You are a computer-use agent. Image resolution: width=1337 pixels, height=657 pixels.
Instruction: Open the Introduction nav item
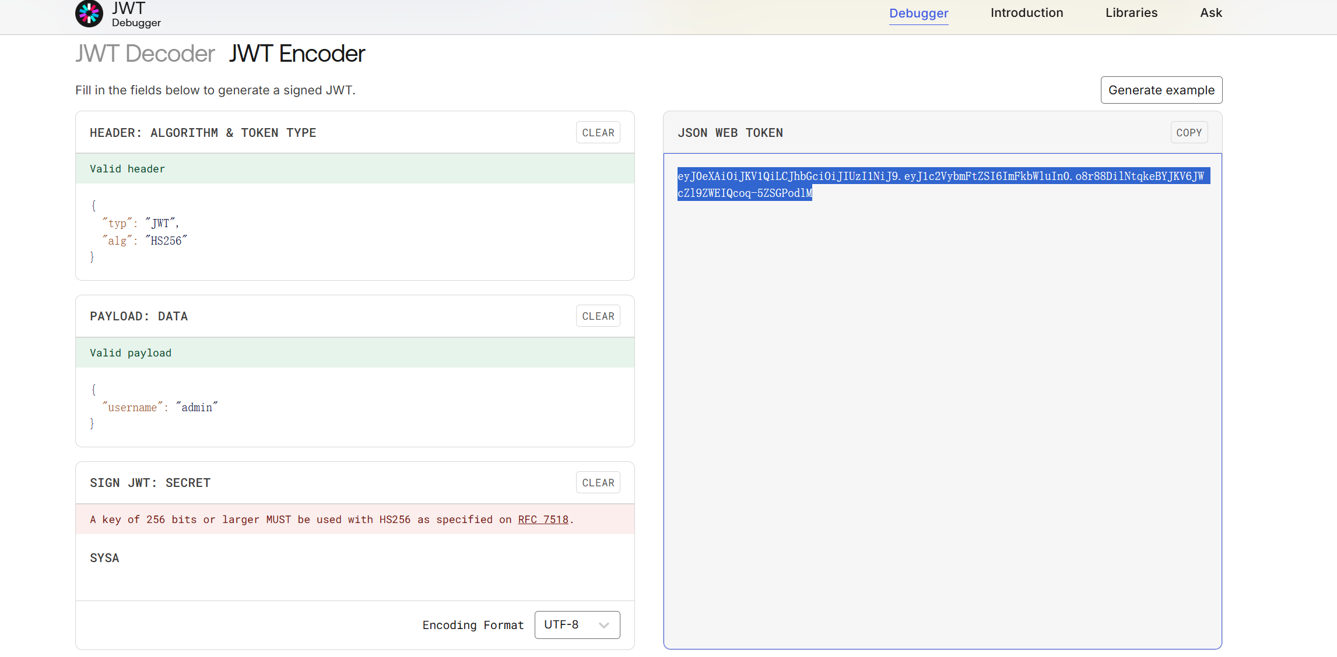coord(1026,13)
